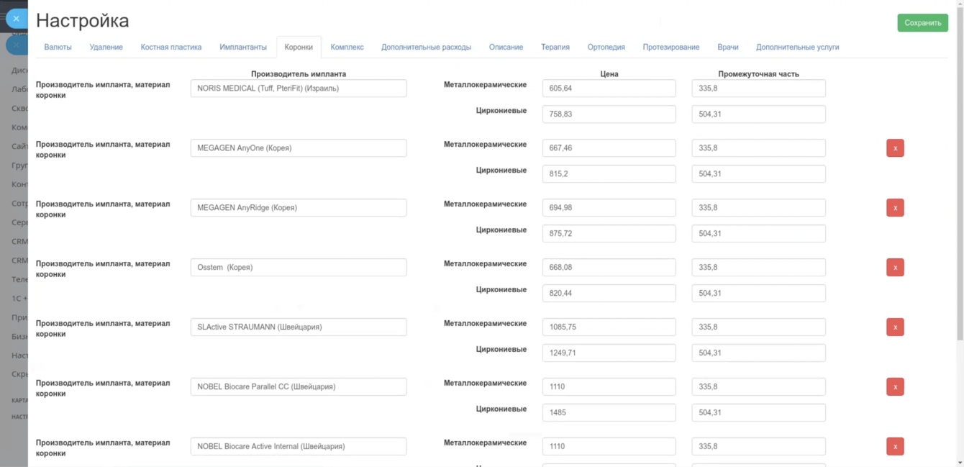
Task: Go to the Костная пластика tab
Action: pos(171,47)
